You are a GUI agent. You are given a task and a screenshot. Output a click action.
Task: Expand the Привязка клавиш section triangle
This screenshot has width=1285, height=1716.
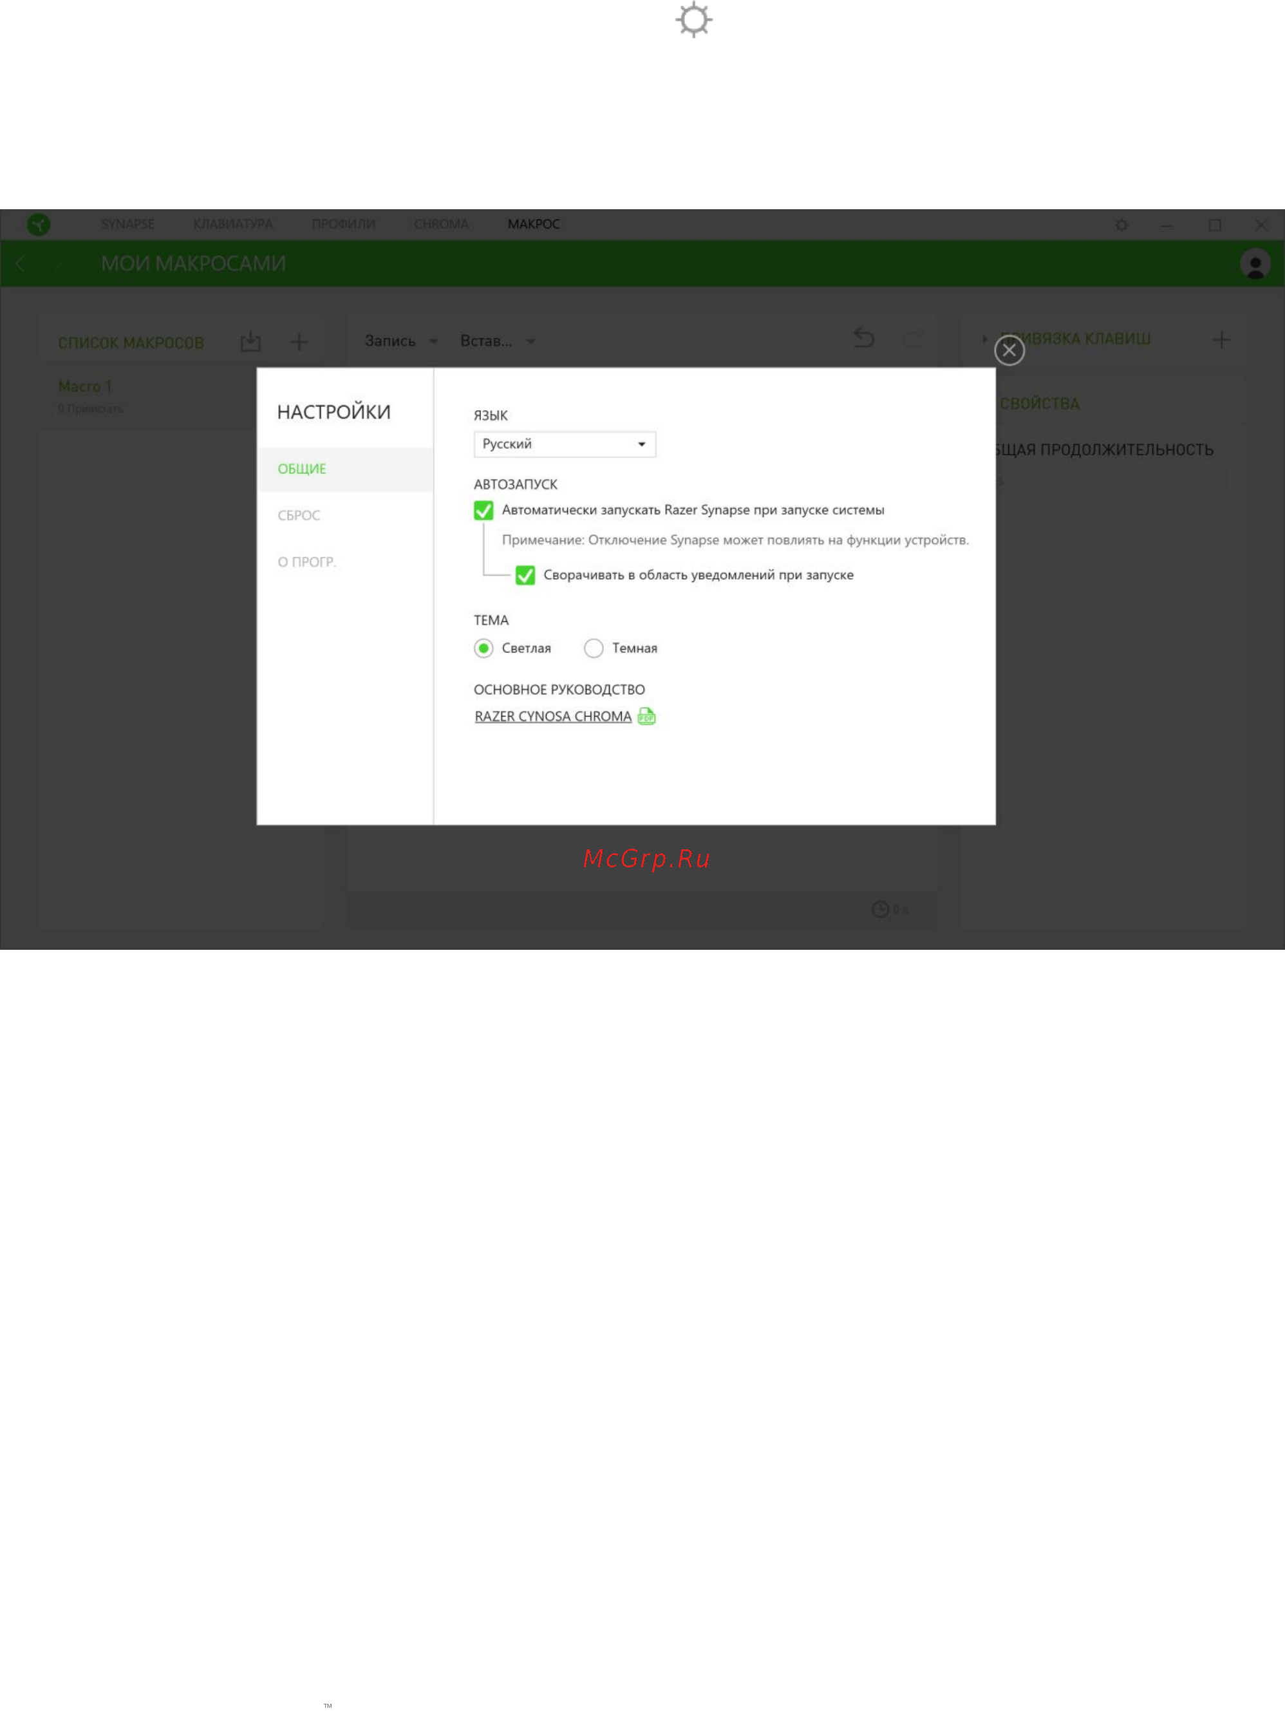point(985,339)
